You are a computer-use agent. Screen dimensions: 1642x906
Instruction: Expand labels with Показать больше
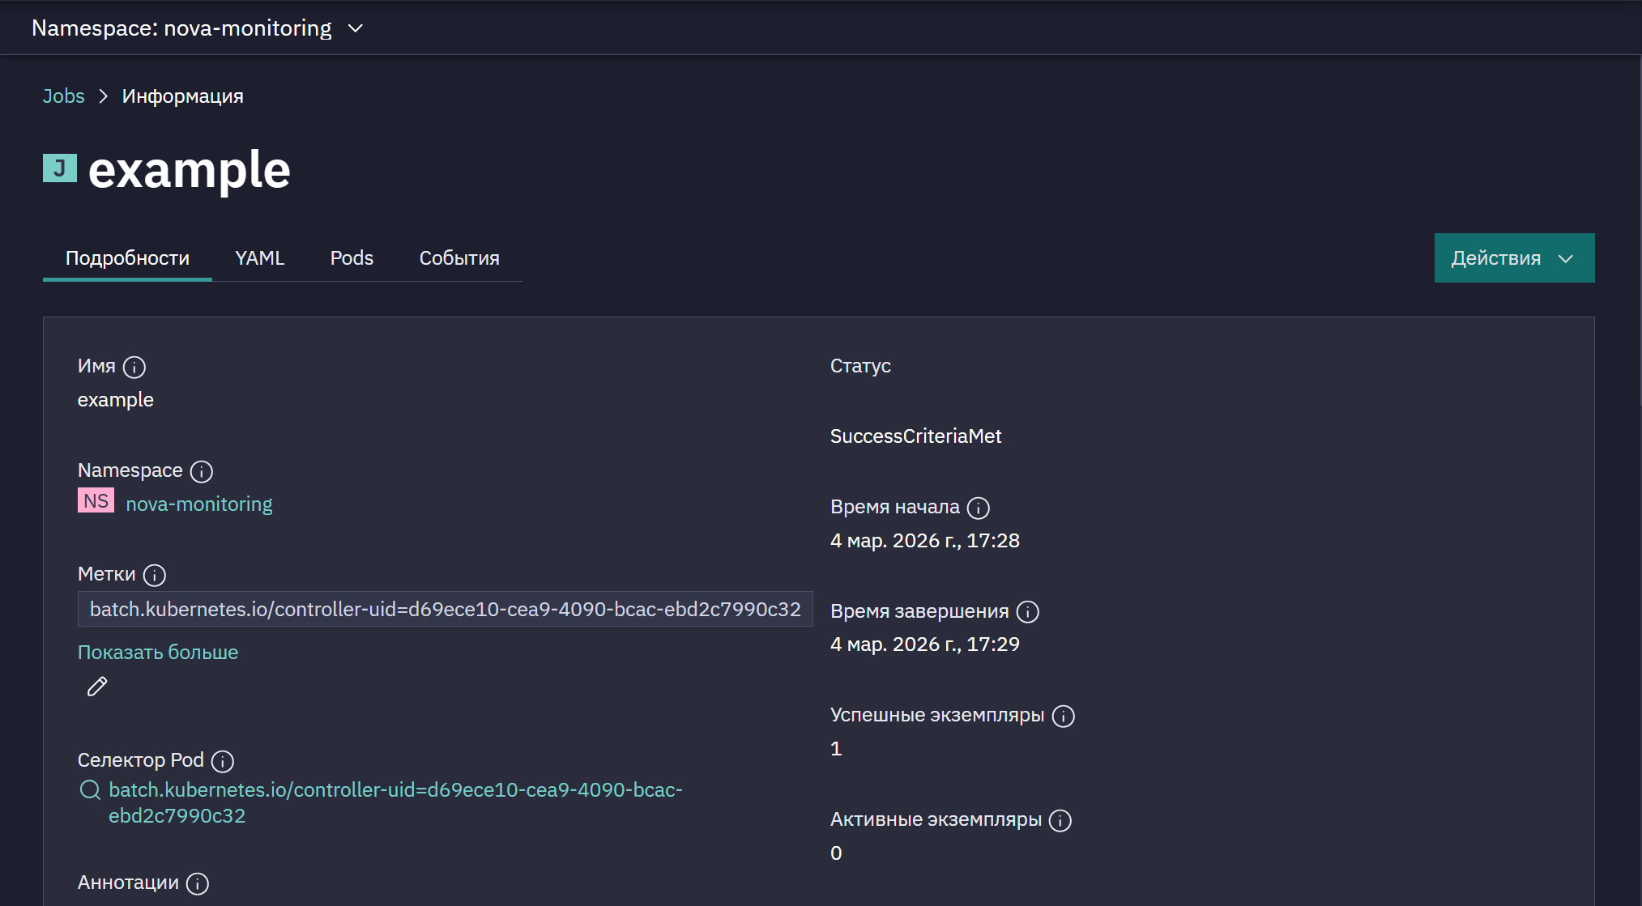point(158,653)
